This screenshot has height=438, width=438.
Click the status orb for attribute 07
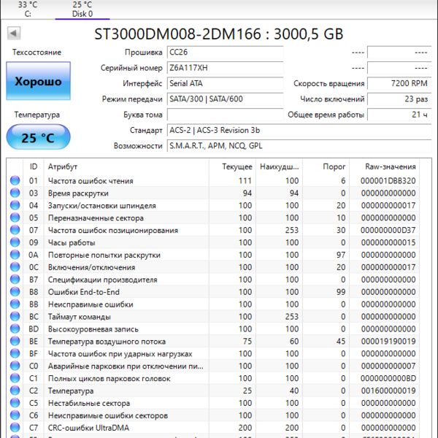(x=15, y=230)
